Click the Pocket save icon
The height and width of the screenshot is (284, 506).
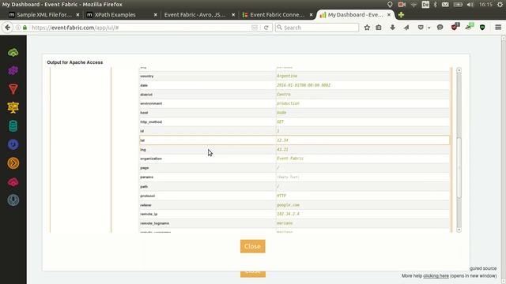[421, 28]
